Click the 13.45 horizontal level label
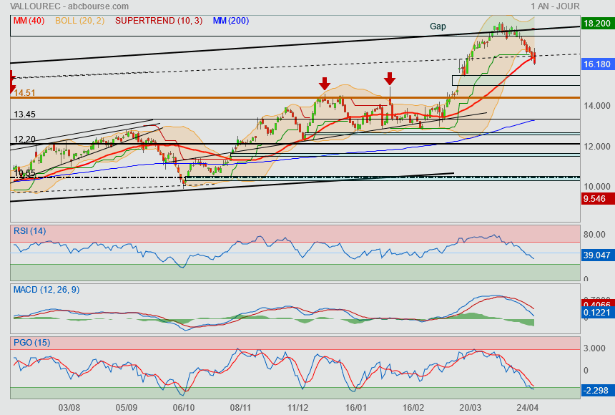 click(25, 114)
